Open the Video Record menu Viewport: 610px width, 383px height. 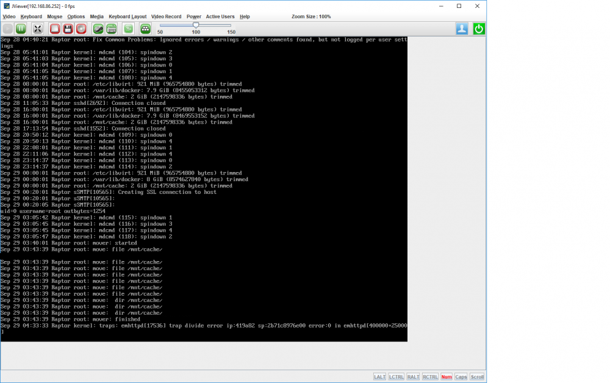tap(166, 16)
